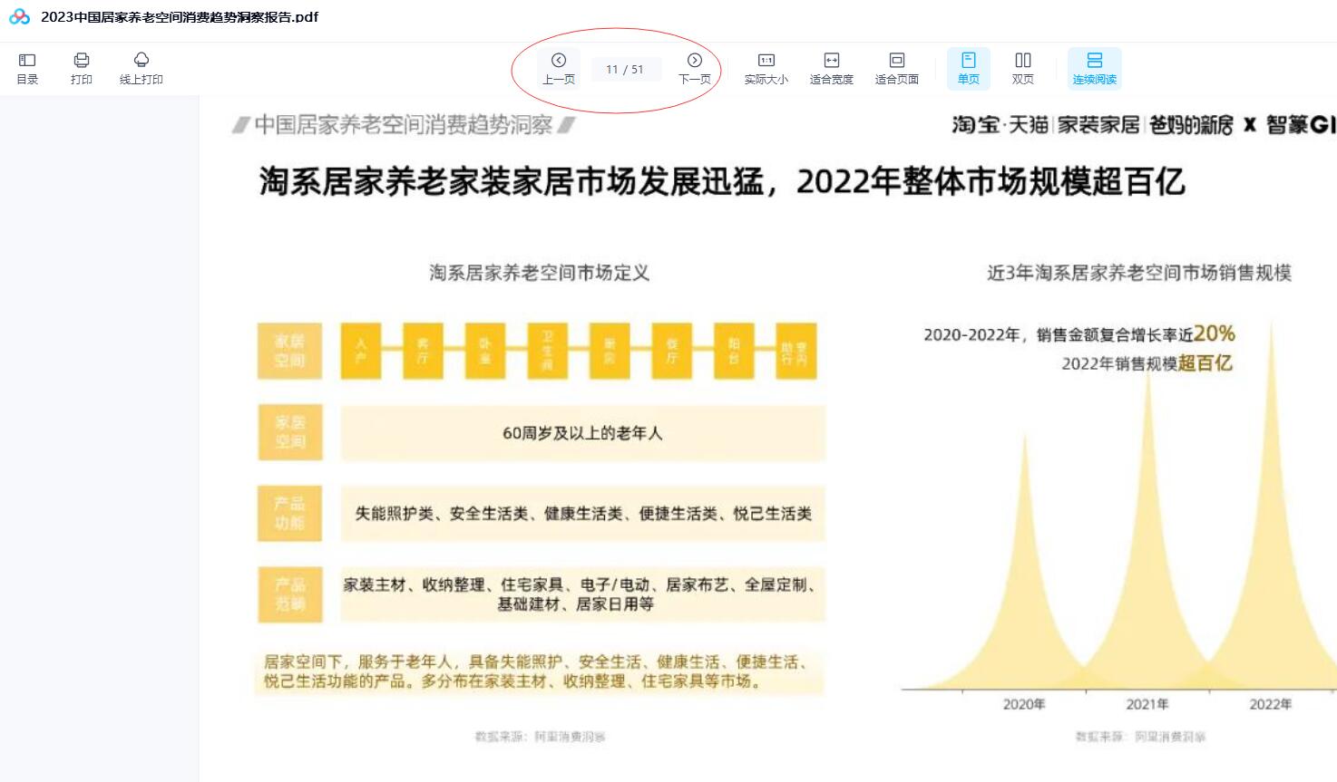
Task: Click the 11 / 51 page number field
Action: click(625, 69)
